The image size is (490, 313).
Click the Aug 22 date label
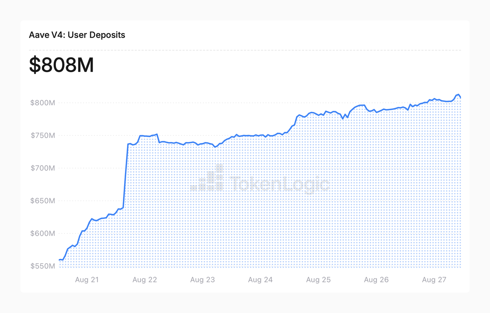click(x=145, y=280)
